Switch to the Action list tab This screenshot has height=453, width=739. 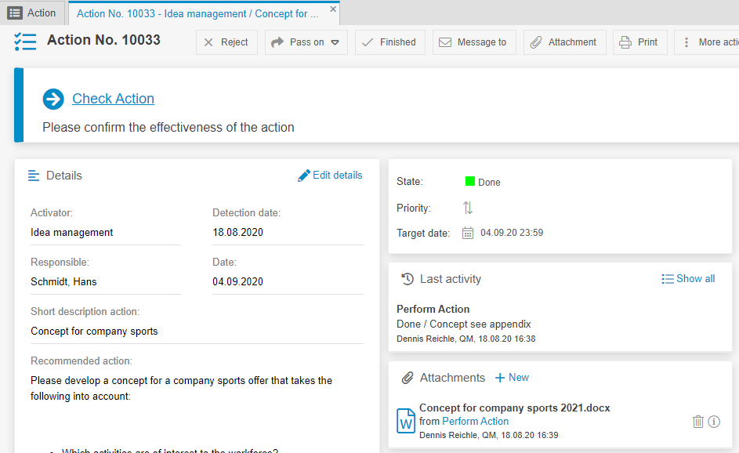click(33, 13)
